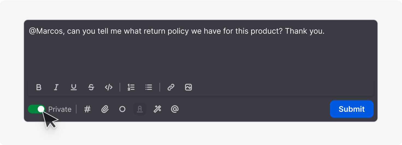Insert a hyperlink
This screenshot has height=145, width=402.
[171, 87]
